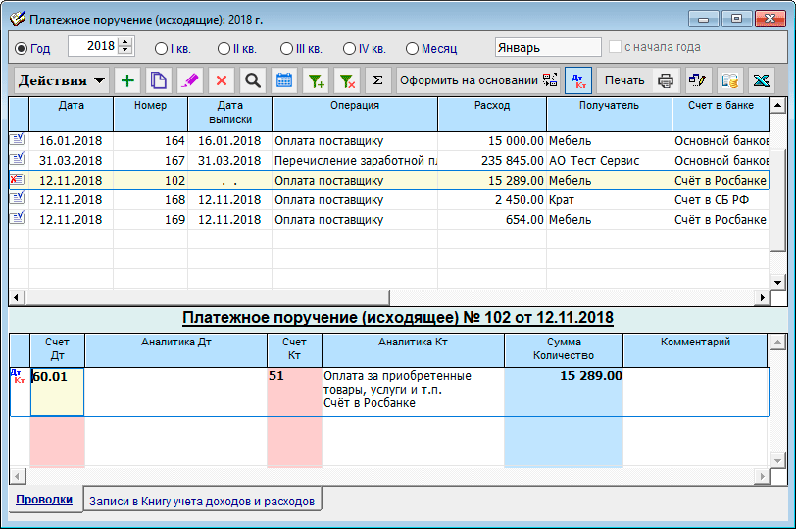Click the red-marked icon of row 102
The height and width of the screenshot is (529, 796).
18,179
